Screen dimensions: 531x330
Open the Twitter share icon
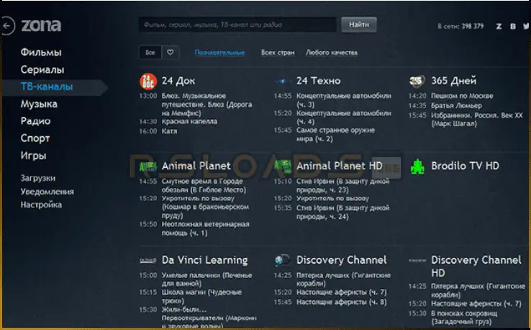[526, 26]
